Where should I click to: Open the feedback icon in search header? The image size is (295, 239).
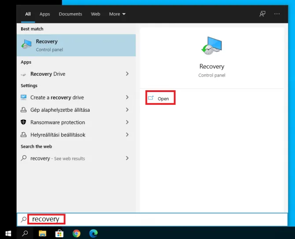coord(262,14)
